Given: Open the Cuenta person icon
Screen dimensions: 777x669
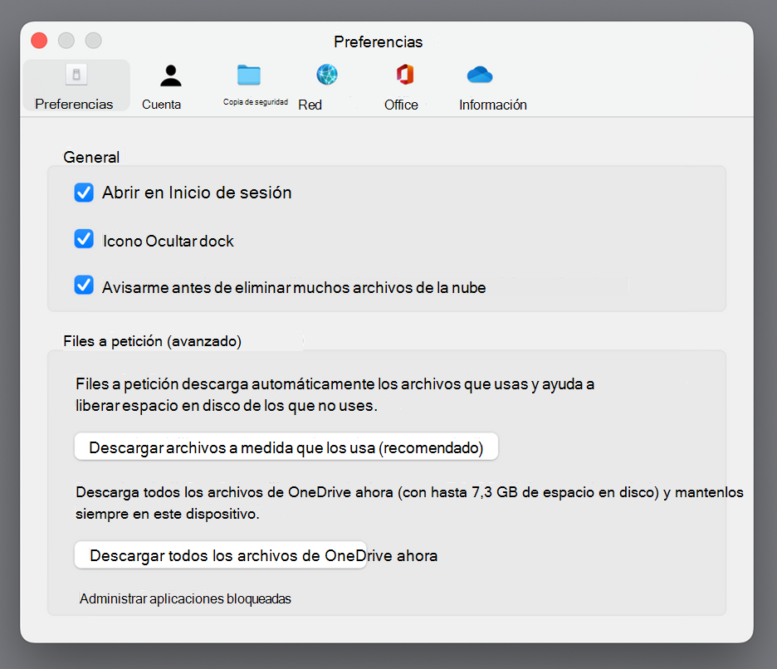Looking at the screenshot, I should point(171,76).
